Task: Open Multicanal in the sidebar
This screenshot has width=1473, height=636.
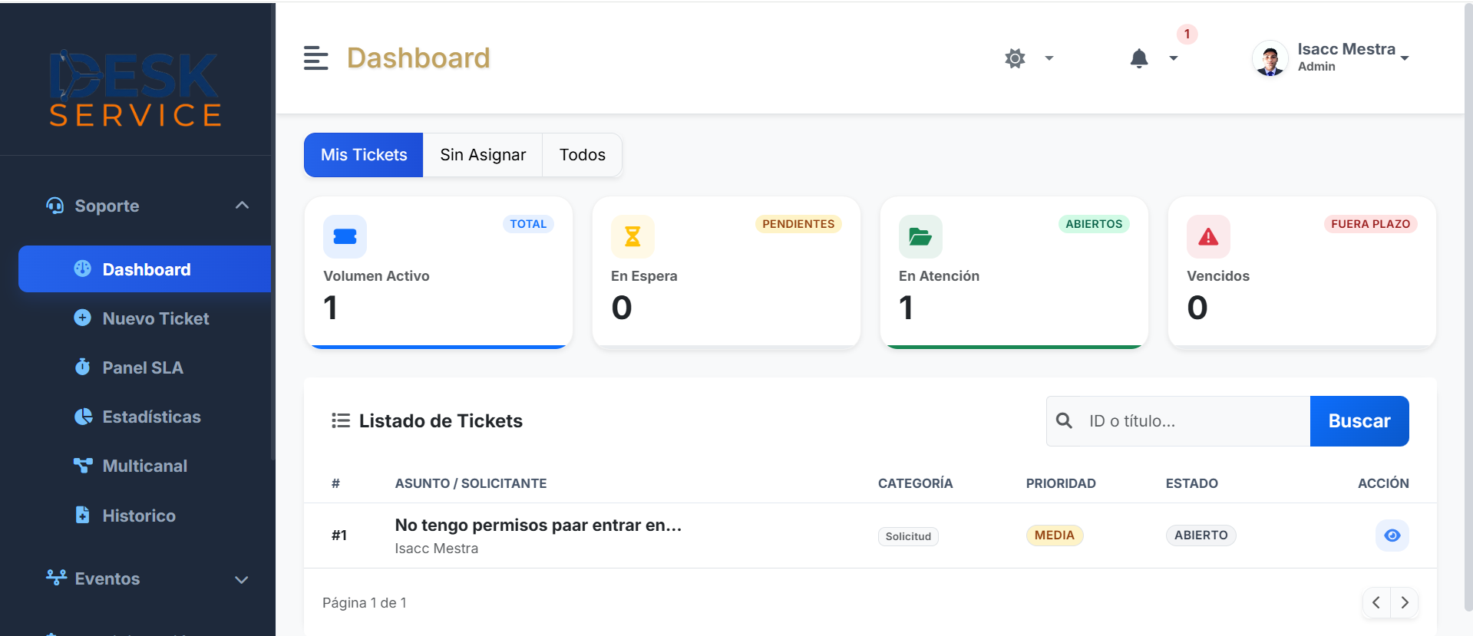Action: [x=145, y=466]
